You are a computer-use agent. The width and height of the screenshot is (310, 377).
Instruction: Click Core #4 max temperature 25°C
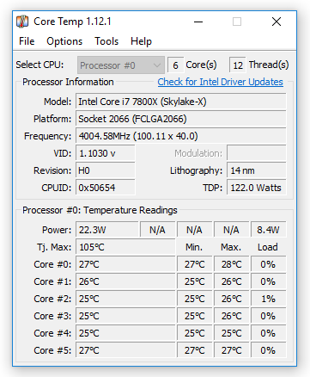point(232,333)
